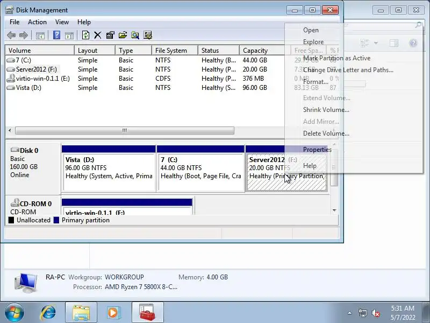Open the Windows Start orb
Image resolution: width=430 pixels, height=323 pixels.
pyautogui.click(x=15, y=313)
